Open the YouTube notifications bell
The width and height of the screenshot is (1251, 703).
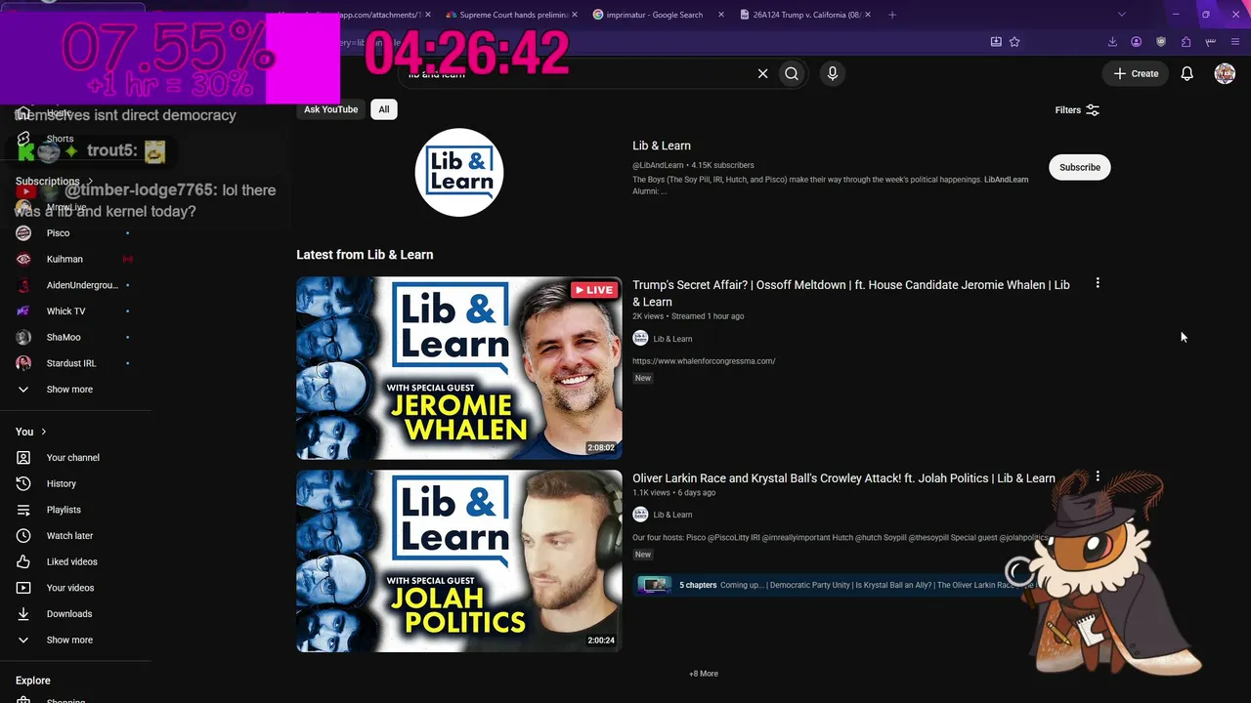tap(1186, 73)
